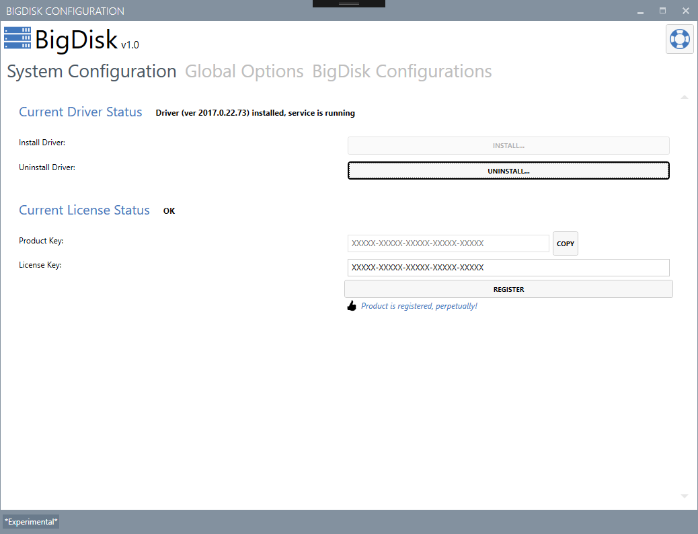Screen dimensions: 698x534
Task: Click the BigDisk server stack logo
Action: click(x=17, y=38)
